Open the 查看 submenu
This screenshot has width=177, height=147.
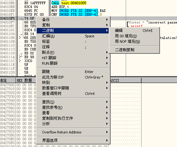[x=73, y=113]
